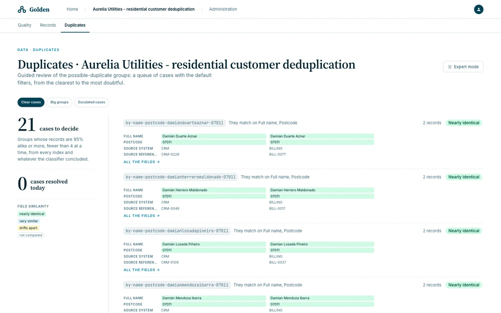The height and width of the screenshot is (313, 501).
Task: Click '2 records' count of Duarte Aznar group
Action: coord(432,123)
